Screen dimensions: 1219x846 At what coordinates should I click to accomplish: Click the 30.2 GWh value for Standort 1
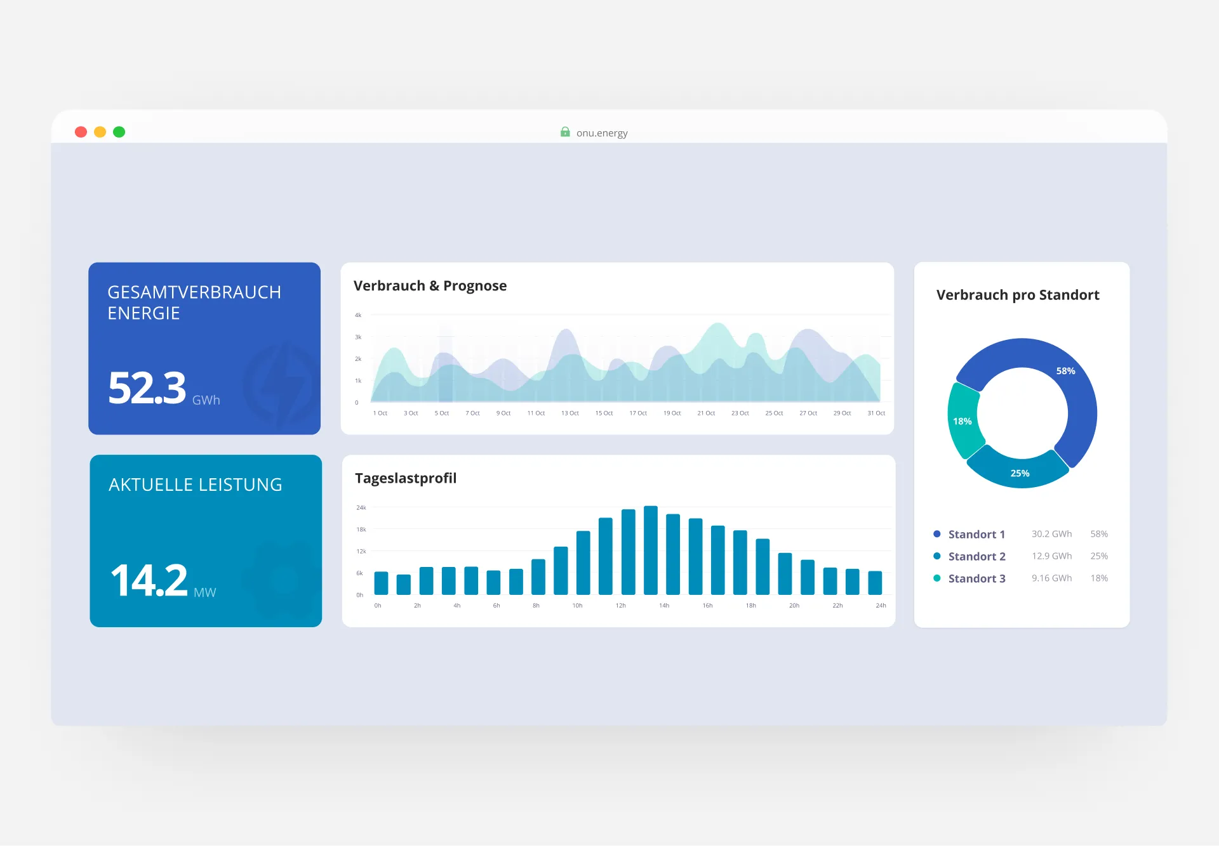pos(1051,533)
